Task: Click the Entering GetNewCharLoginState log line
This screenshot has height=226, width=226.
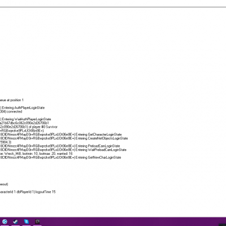Action: pyautogui.click(x=60, y=158)
